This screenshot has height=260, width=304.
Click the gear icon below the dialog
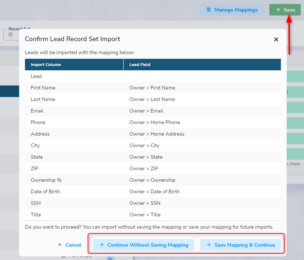click(x=110, y=259)
